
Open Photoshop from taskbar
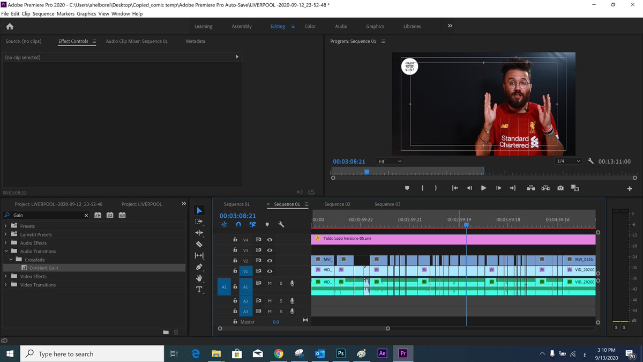click(340, 353)
